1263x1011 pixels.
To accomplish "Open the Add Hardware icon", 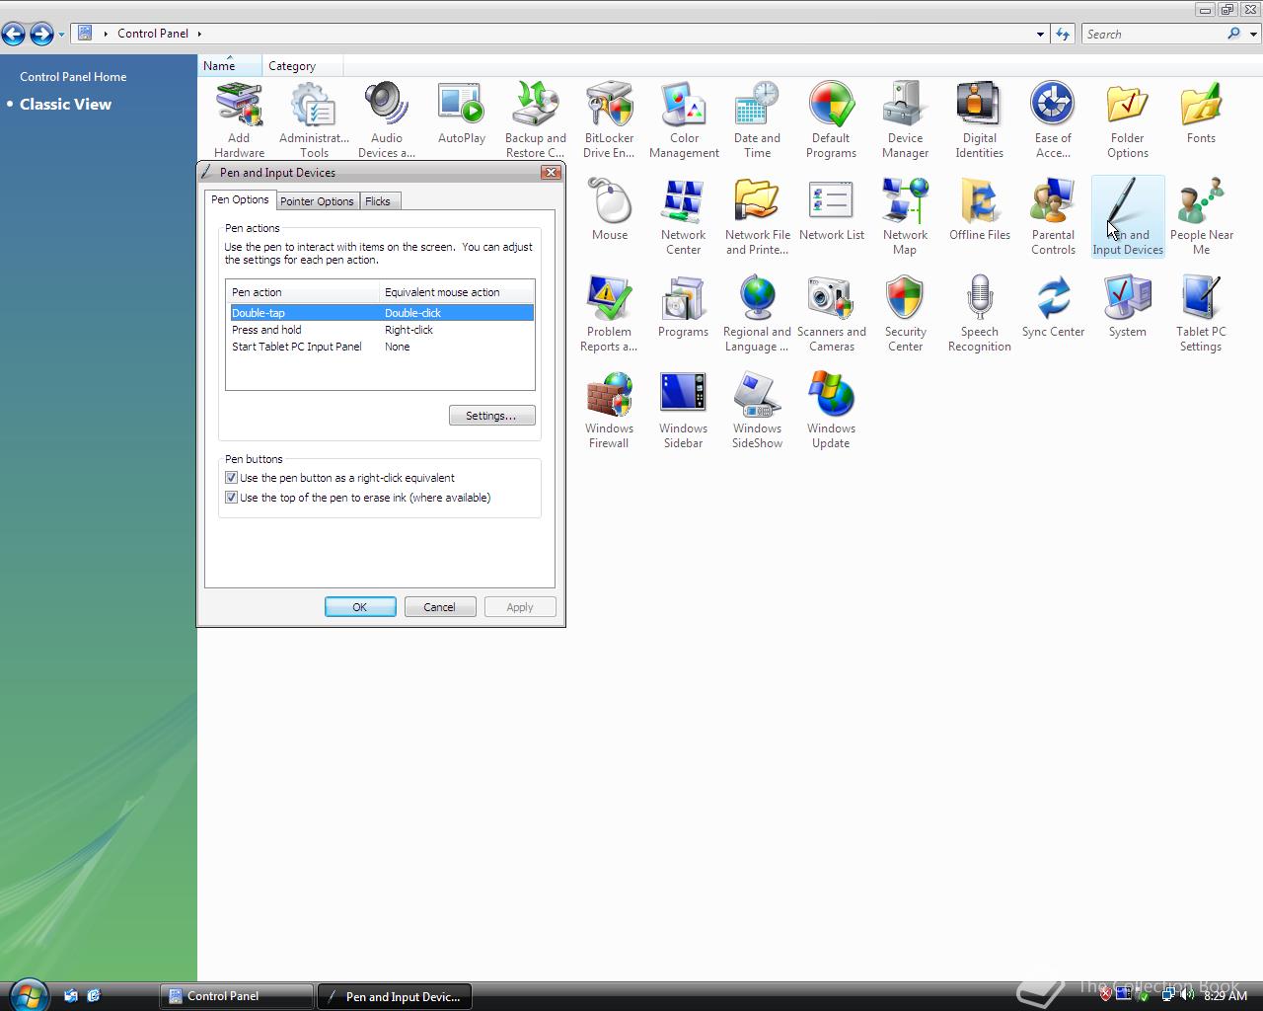I will (239, 120).
